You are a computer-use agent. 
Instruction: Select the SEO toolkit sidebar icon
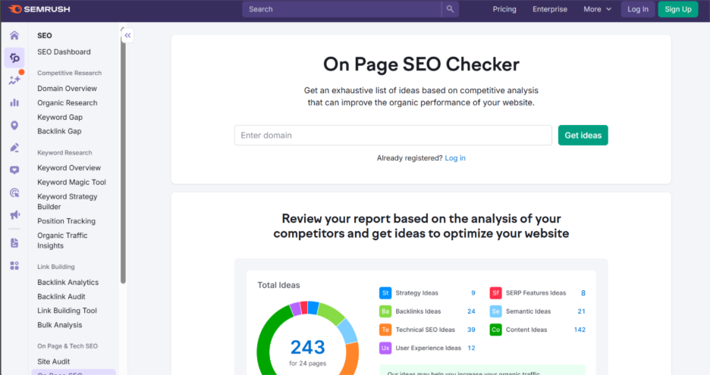[x=14, y=58]
